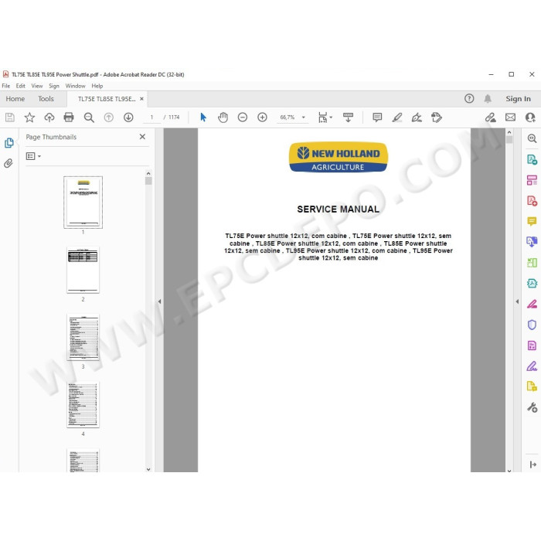Go to the previous page arrow
The width and height of the screenshot is (541, 541).
tap(109, 117)
